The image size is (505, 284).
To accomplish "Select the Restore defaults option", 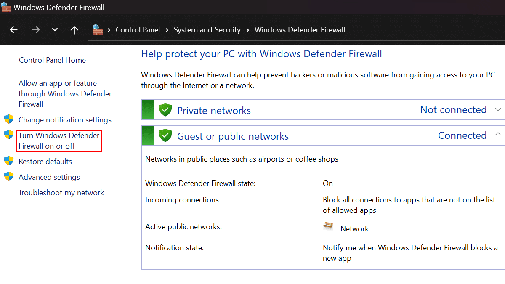I will [45, 161].
